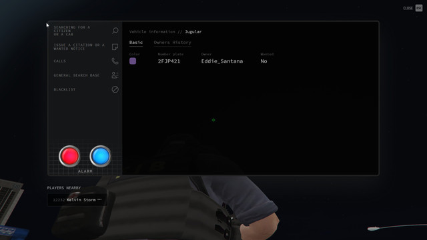Switch to the Basic tab
Image resolution: width=427 pixels, height=240 pixels.
click(136, 43)
